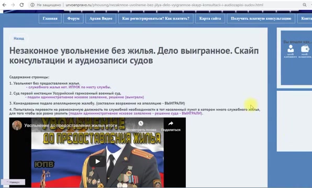
Task: Open the user cabinet person icon in sidebar
Action: point(291,49)
